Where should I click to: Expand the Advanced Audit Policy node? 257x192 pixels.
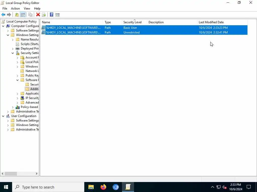coord(17,102)
